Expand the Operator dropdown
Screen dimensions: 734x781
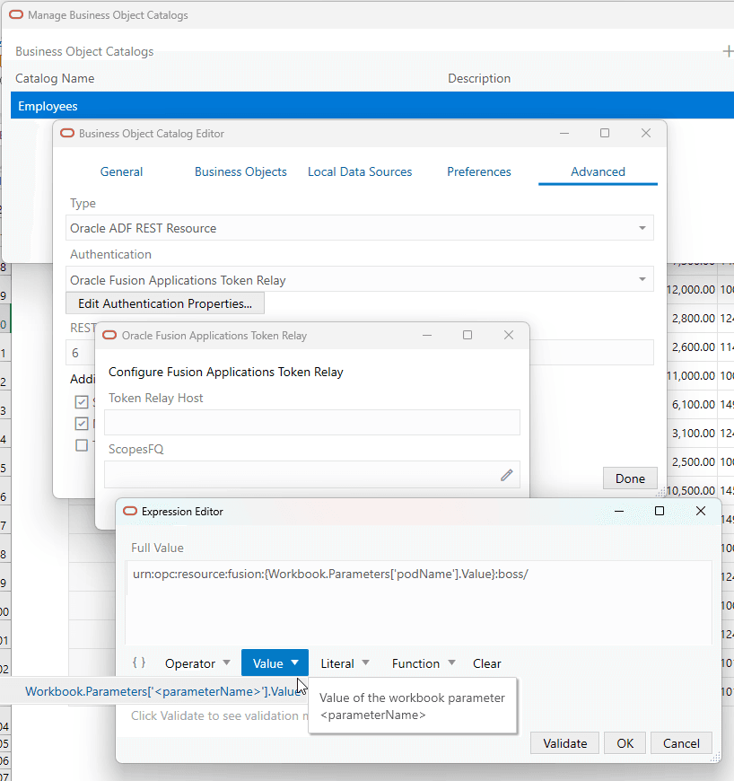point(197,663)
